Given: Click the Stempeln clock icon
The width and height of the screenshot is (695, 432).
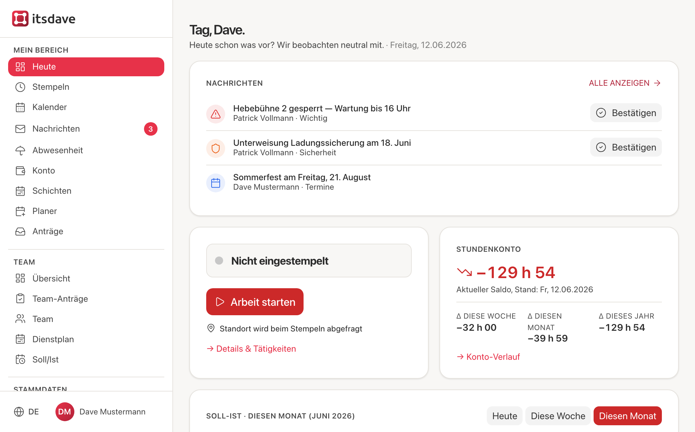Looking at the screenshot, I should 20,87.
